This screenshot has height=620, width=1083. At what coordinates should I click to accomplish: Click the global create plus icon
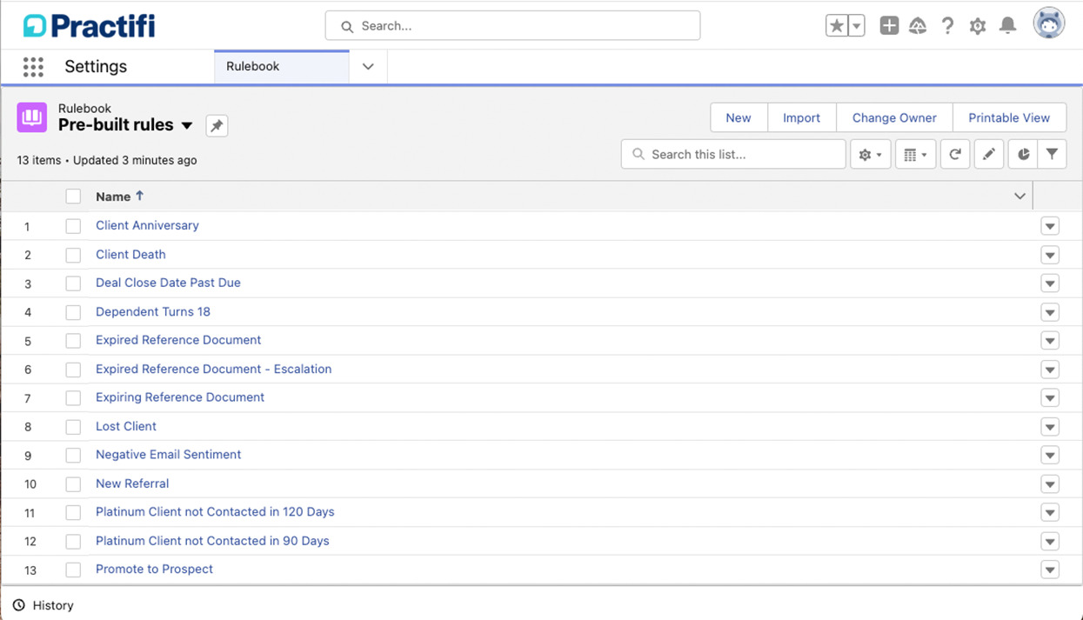889,26
